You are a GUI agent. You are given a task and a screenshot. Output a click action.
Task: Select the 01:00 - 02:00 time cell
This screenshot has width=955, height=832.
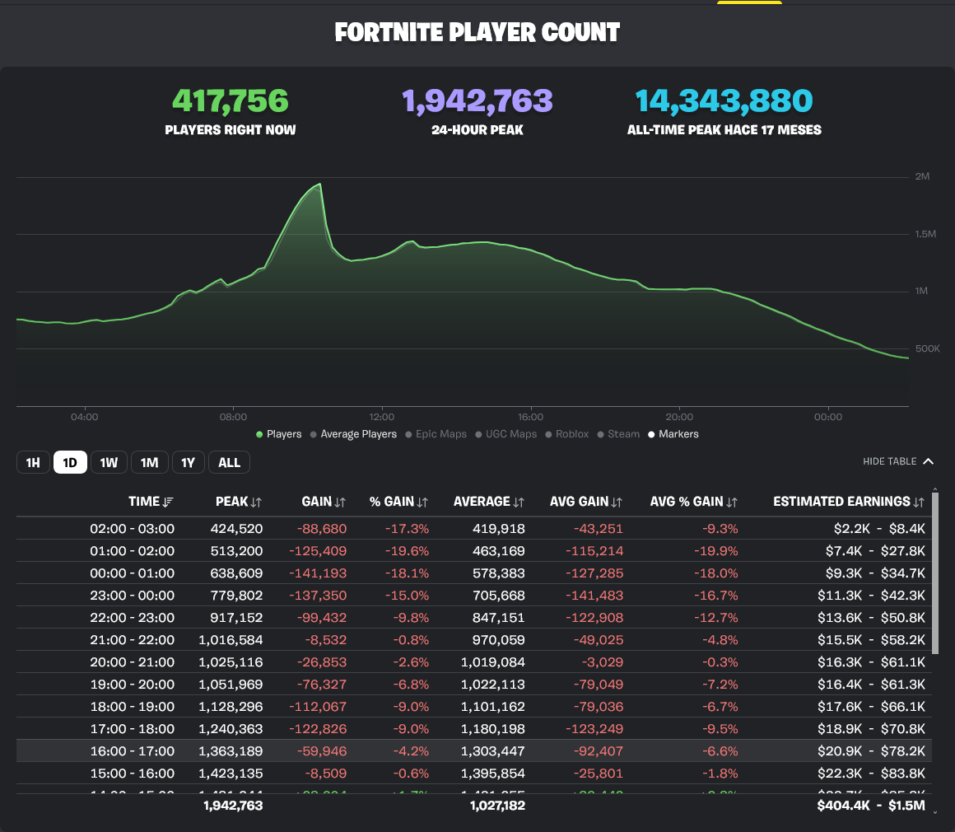click(x=133, y=551)
